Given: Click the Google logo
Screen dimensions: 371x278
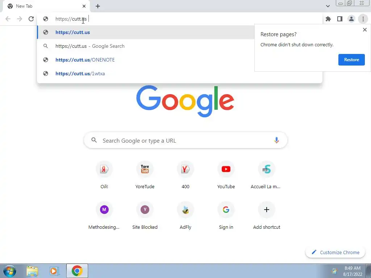Looking at the screenshot, I should [x=185, y=101].
